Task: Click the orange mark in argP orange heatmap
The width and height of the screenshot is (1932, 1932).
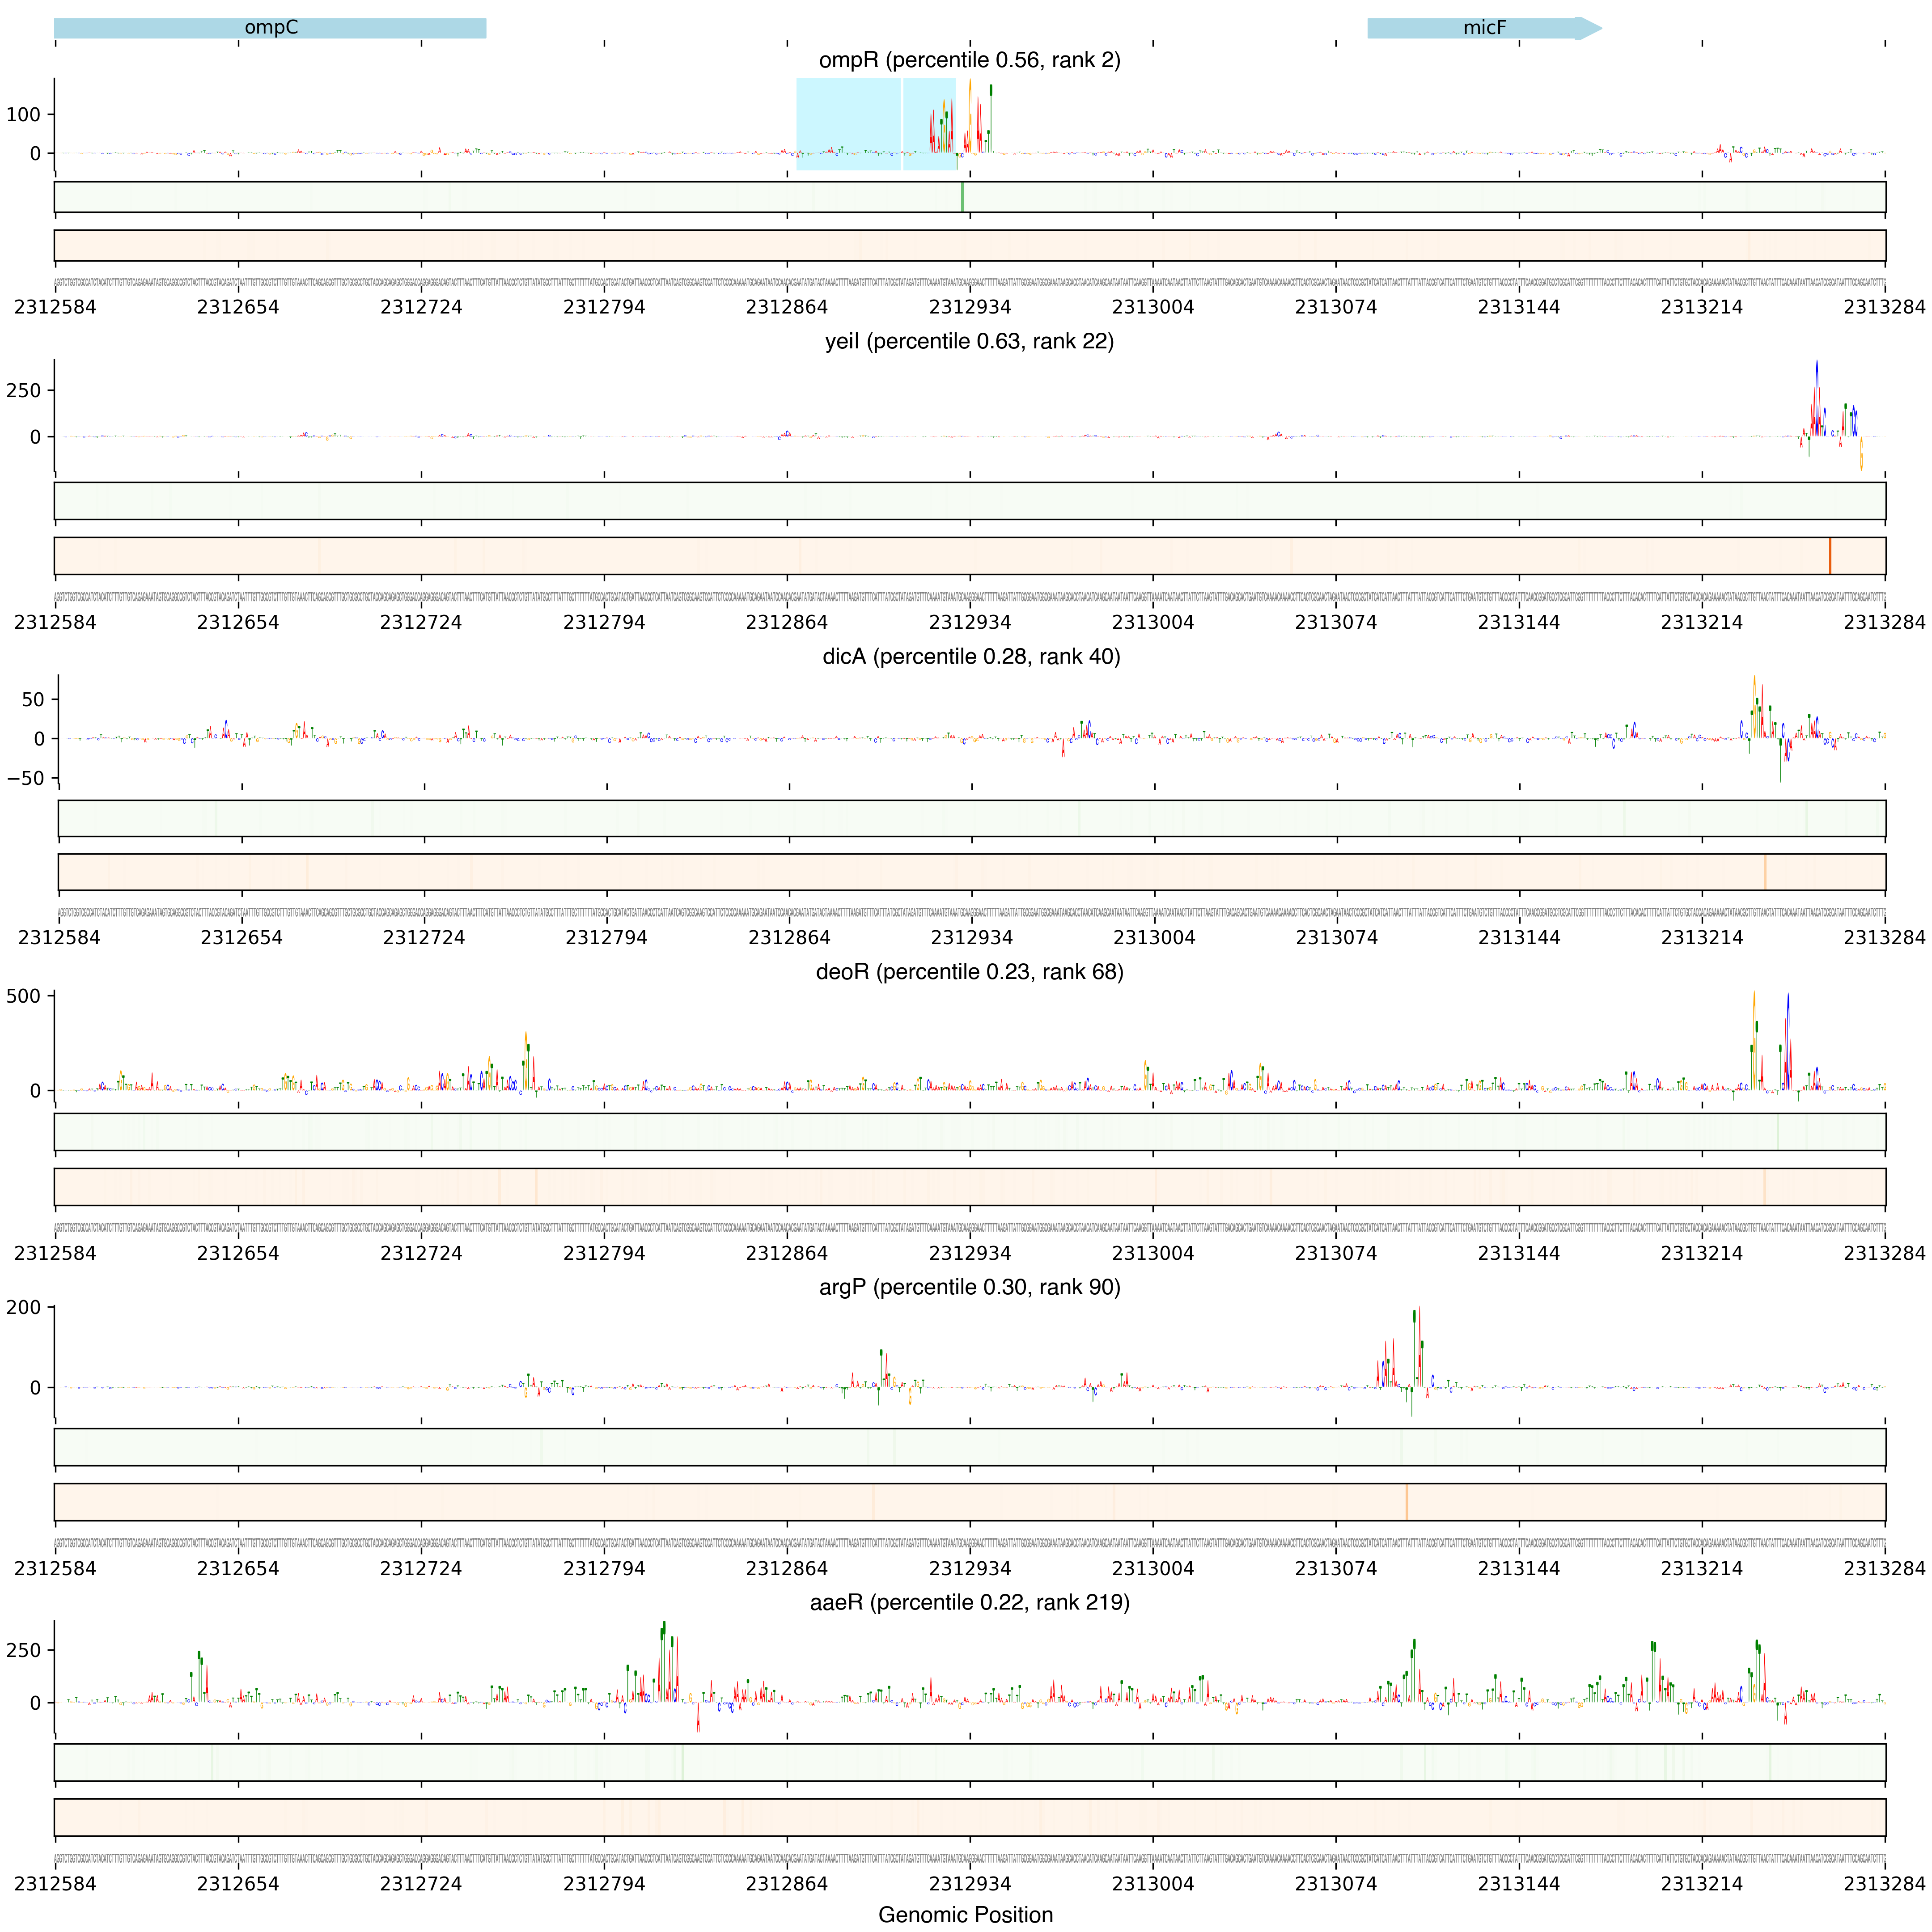Action: pyautogui.click(x=1407, y=1502)
